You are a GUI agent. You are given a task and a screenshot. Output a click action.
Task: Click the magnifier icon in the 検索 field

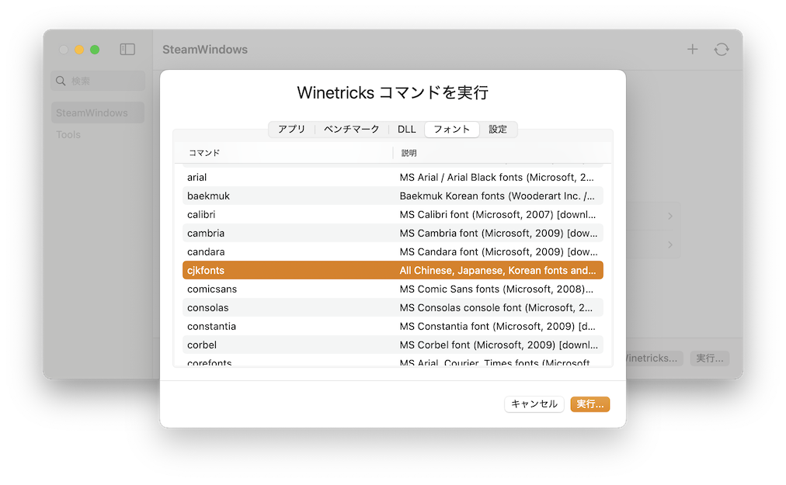tap(61, 81)
